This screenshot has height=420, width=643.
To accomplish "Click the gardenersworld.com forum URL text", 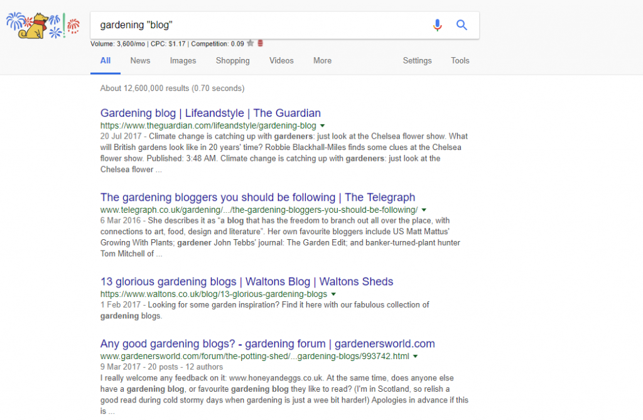I will [255, 357].
